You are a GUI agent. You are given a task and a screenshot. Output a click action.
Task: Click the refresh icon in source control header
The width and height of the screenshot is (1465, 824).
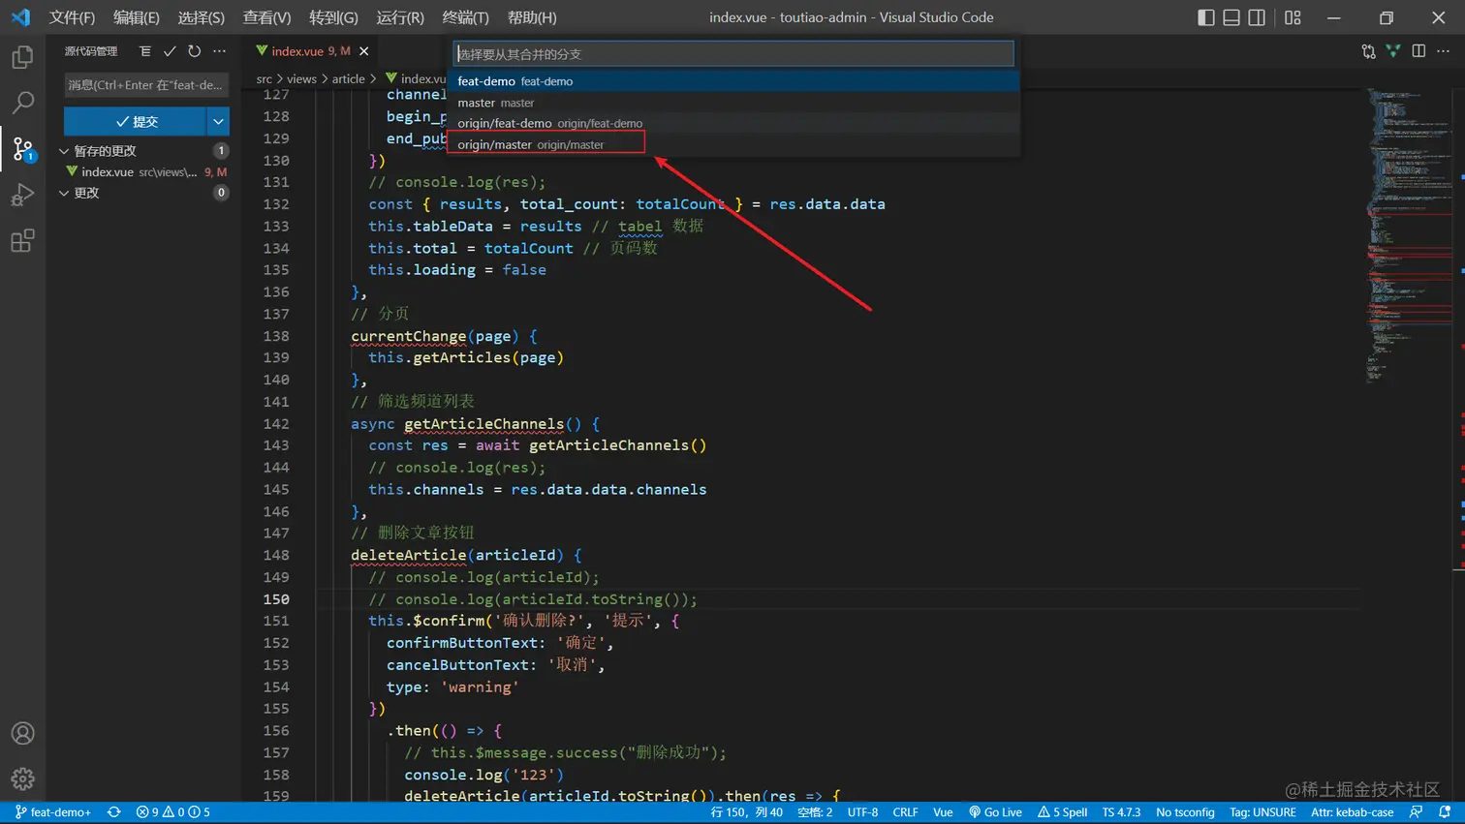pos(195,51)
